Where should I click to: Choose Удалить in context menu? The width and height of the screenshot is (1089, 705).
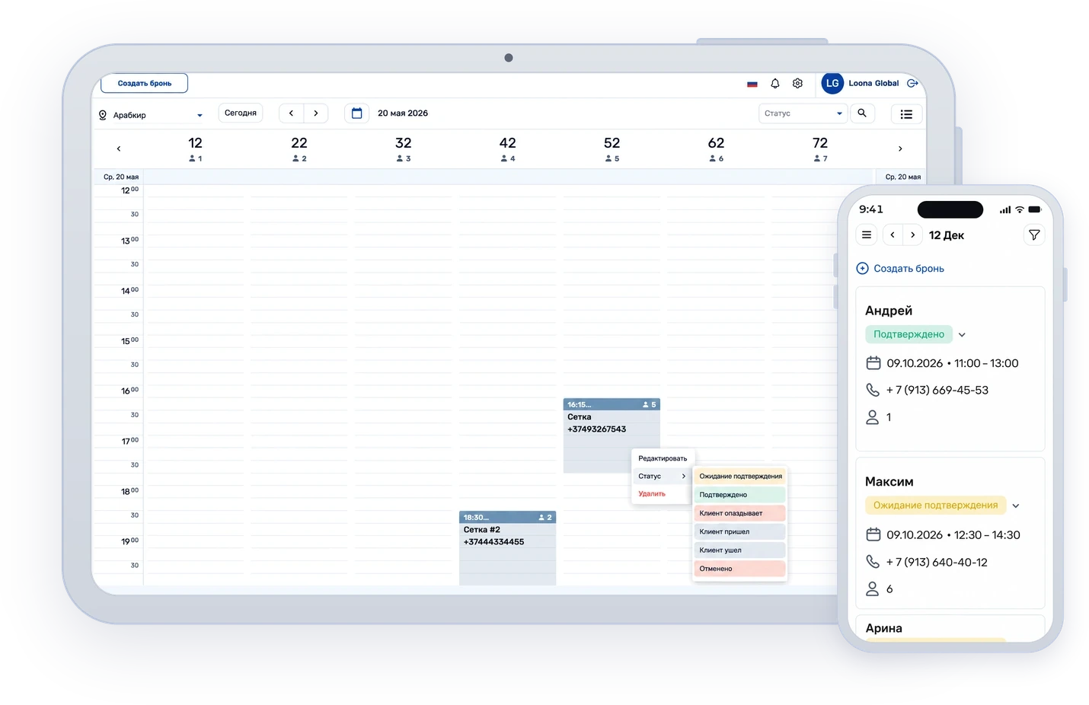click(652, 493)
